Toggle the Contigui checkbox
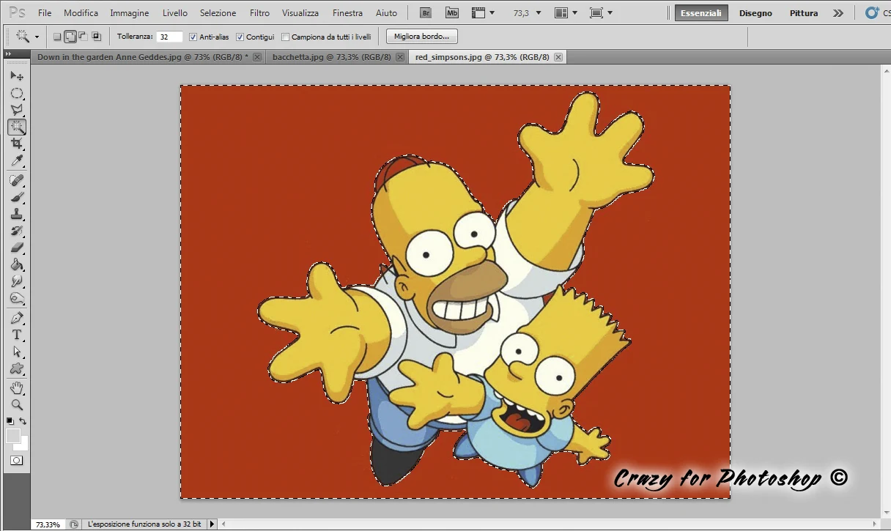The image size is (891, 531). pyautogui.click(x=240, y=37)
